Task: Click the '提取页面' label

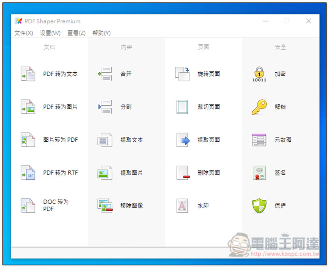Action: 209,140
